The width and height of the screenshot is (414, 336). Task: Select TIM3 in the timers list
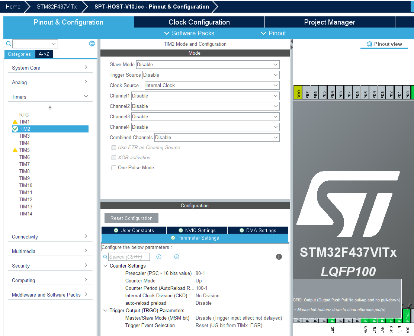click(24, 136)
